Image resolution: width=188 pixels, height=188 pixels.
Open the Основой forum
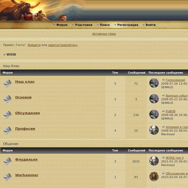[23, 97]
